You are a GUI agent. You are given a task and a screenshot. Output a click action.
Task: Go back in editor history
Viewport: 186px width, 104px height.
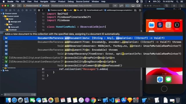pyautogui.click(x=42, y=10)
